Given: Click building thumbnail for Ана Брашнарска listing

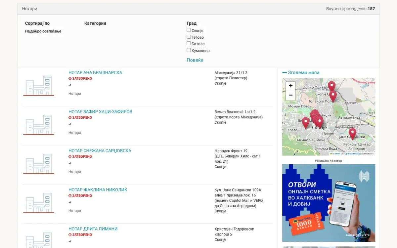Looking at the screenshot, I should coord(39,86).
